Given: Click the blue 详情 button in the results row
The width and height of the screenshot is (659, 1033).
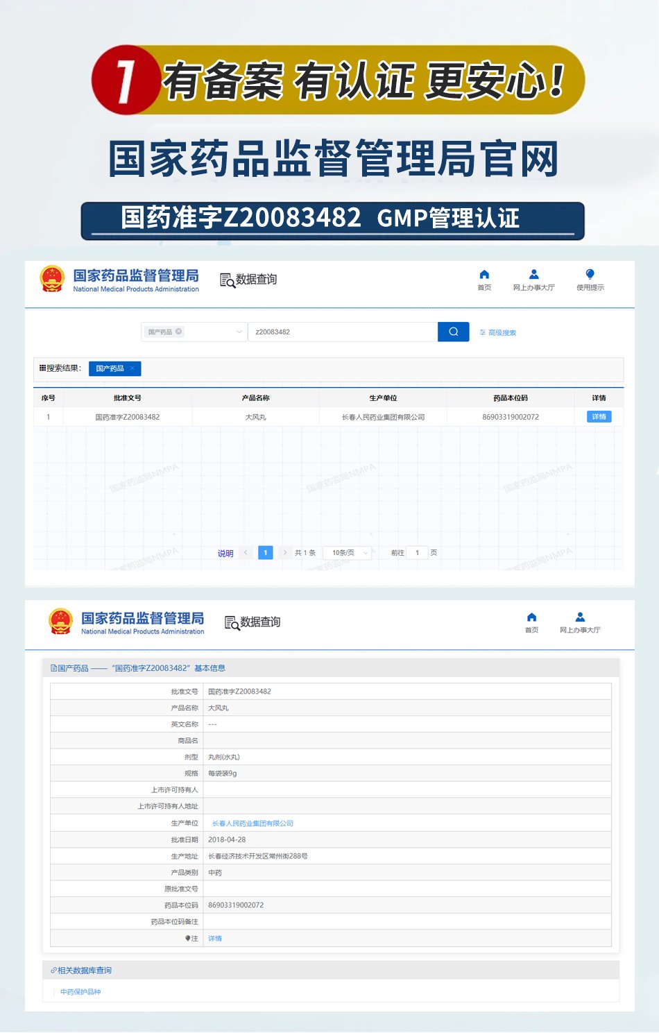Looking at the screenshot, I should [599, 417].
